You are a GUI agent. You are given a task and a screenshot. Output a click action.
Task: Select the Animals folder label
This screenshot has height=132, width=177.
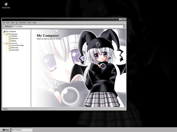tap(14, 36)
